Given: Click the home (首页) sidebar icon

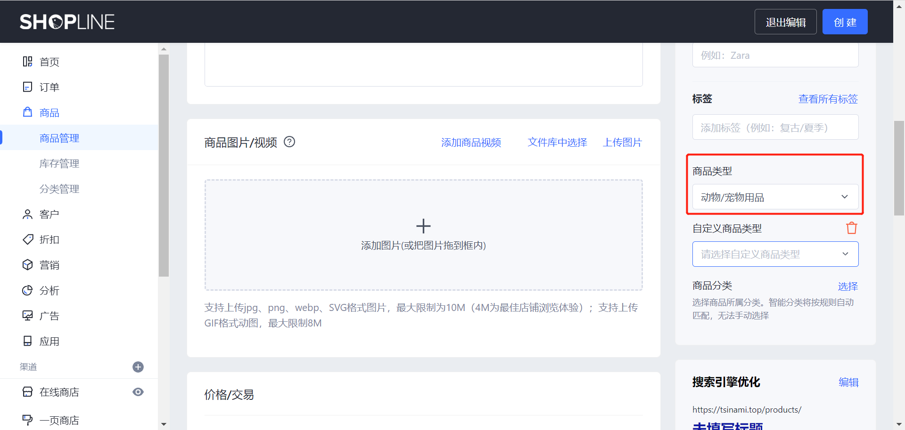Looking at the screenshot, I should click(x=28, y=62).
